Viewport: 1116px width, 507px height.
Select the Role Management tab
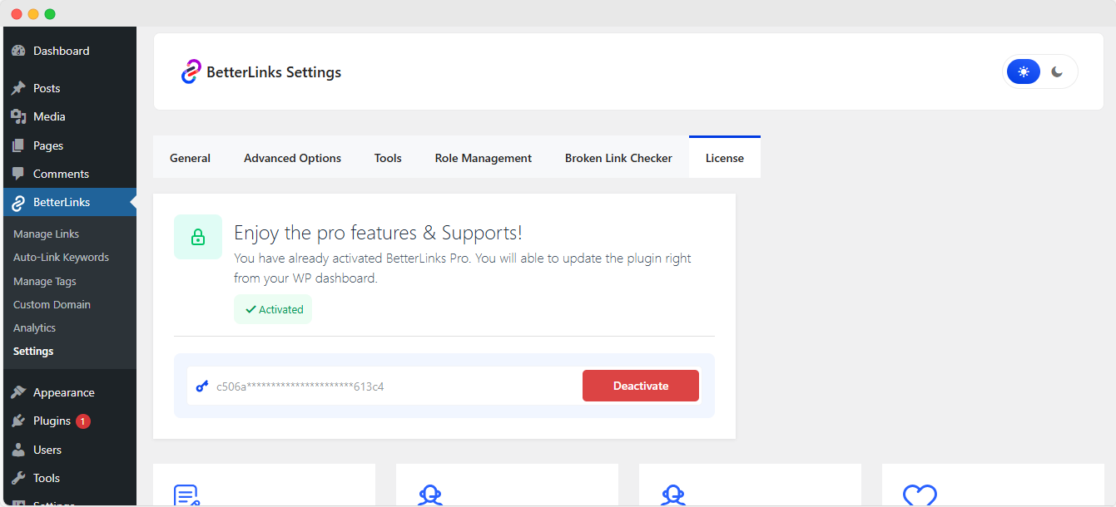(483, 158)
